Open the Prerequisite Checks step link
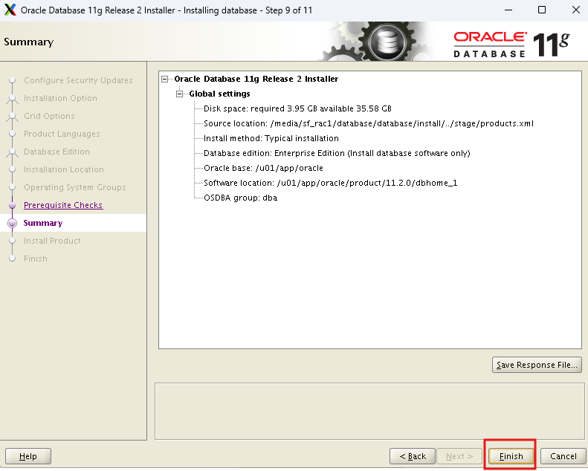 (63, 205)
